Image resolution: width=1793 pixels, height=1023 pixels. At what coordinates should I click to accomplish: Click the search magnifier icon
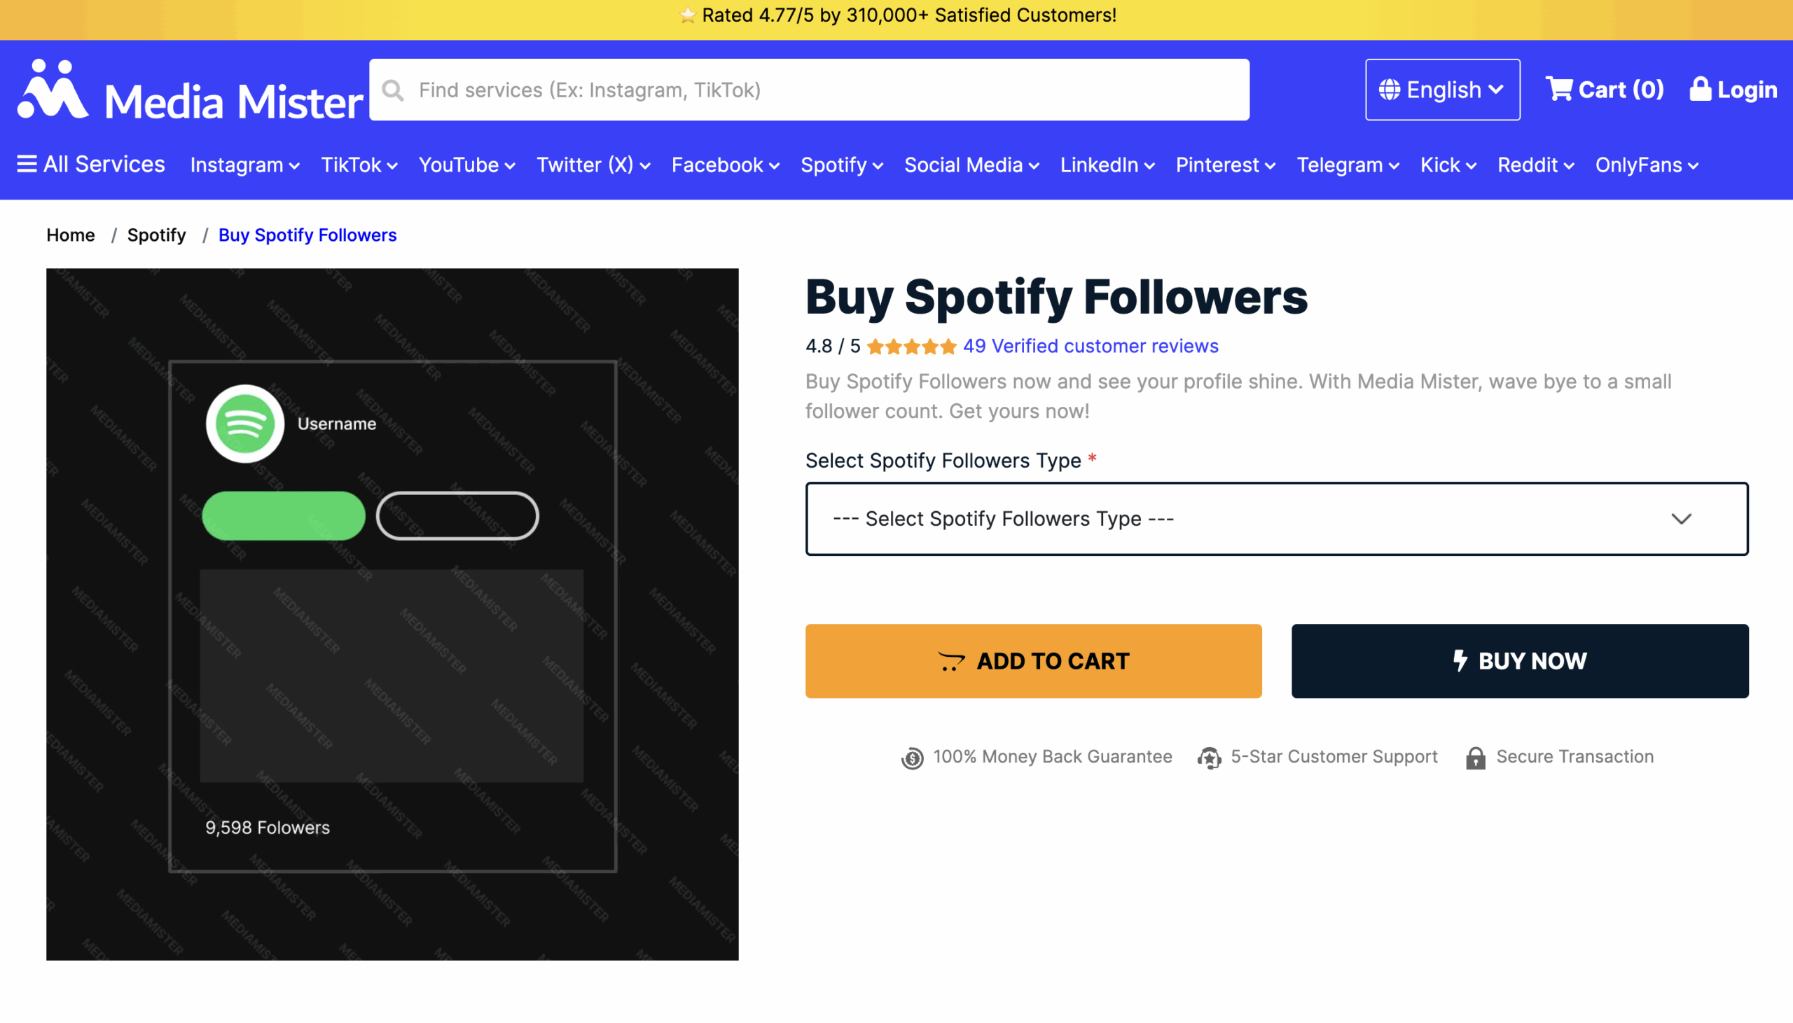pos(394,90)
